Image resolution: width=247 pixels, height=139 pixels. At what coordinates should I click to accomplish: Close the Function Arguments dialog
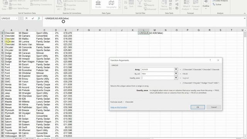[x=218, y=60]
